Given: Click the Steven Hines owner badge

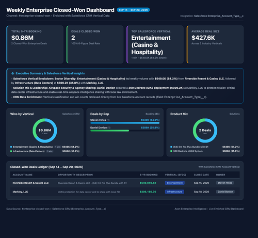Looking at the screenshot, I should pyautogui.click(x=225, y=183).
